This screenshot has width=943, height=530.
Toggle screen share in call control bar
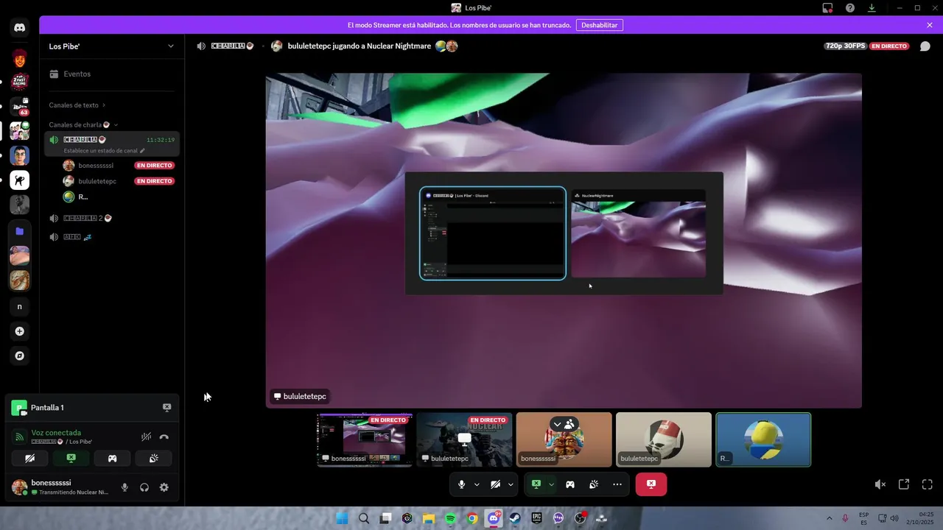536,484
